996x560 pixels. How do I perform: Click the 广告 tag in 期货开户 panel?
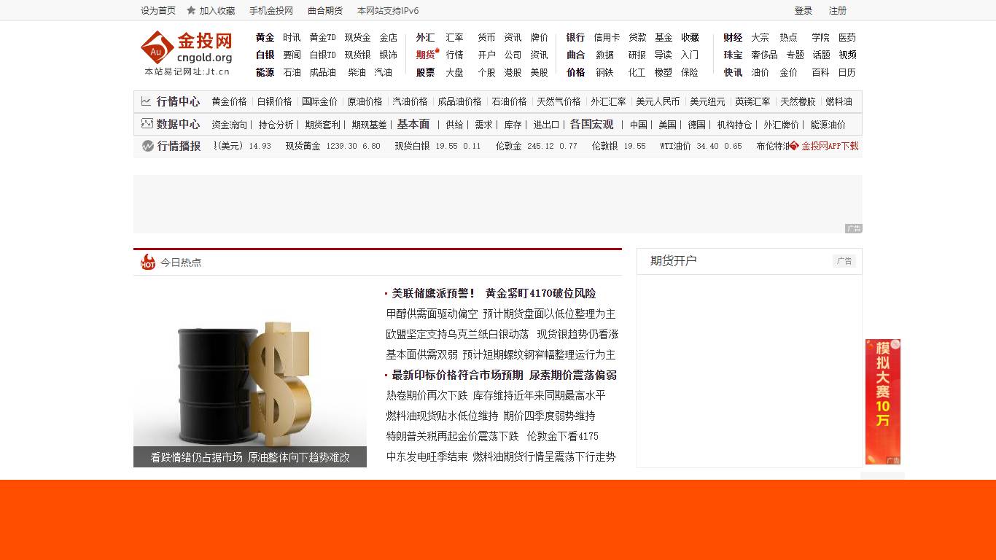point(844,261)
